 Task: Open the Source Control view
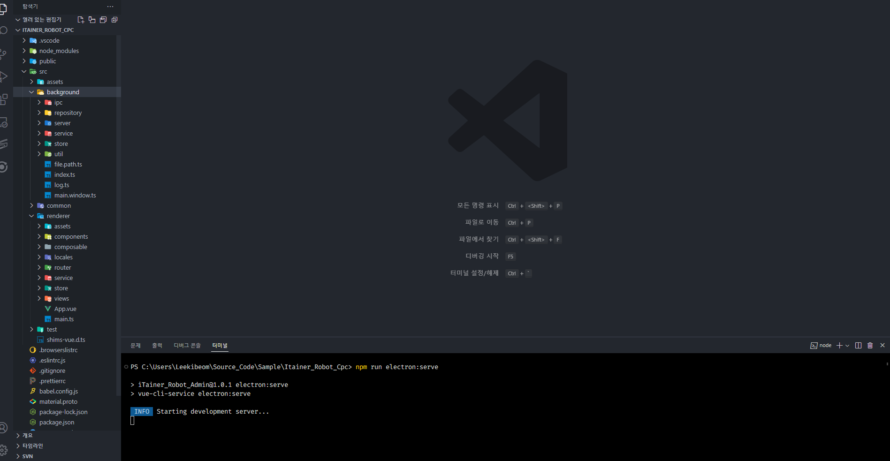coord(4,53)
